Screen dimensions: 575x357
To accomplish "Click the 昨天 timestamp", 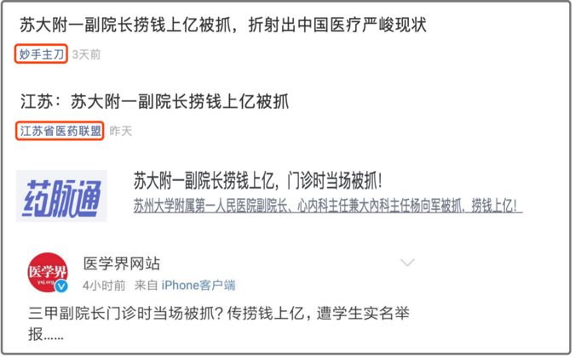I will 120,131.
